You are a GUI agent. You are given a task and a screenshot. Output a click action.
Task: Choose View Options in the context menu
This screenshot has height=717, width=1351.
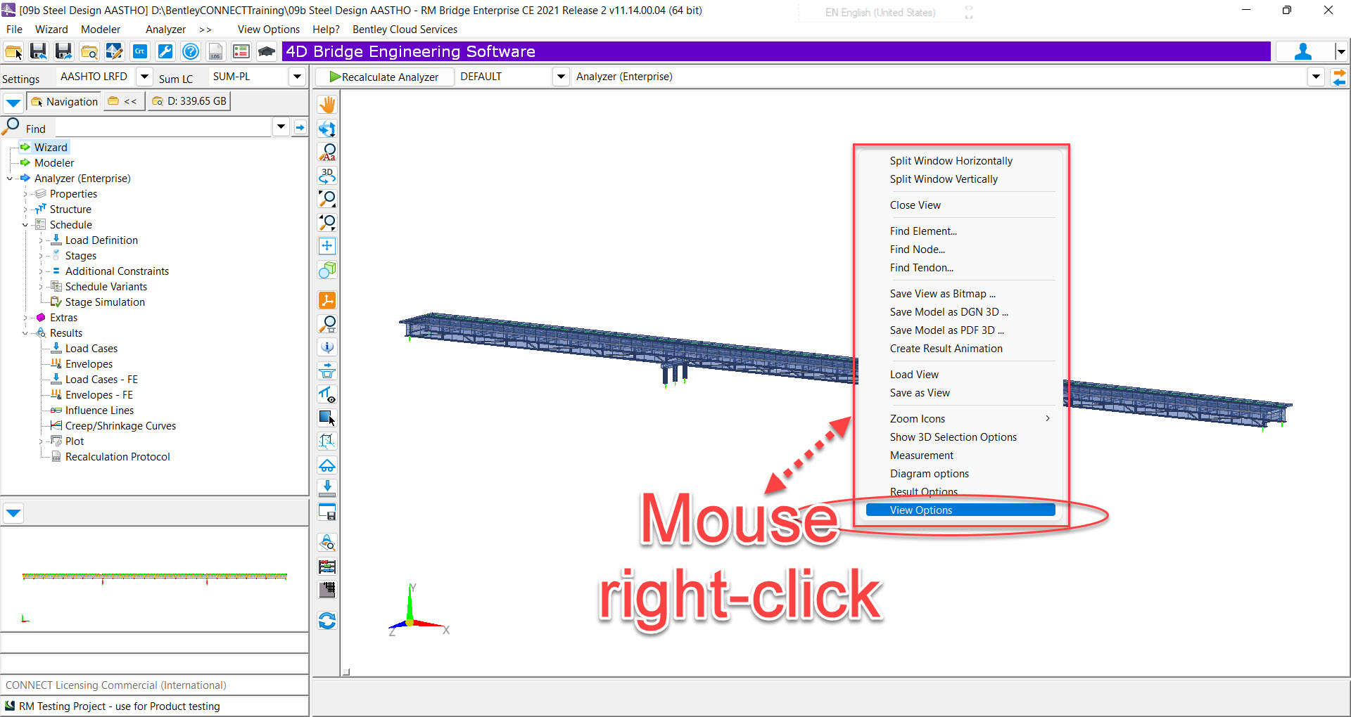pos(960,510)
